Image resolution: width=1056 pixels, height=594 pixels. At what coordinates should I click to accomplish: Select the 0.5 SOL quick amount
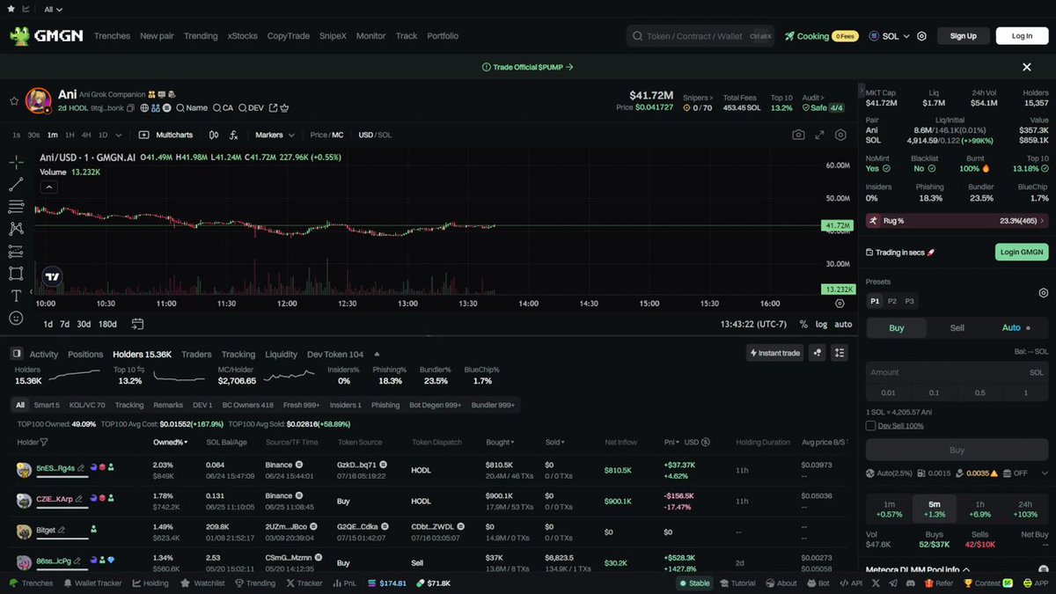[x=980, y=392]
